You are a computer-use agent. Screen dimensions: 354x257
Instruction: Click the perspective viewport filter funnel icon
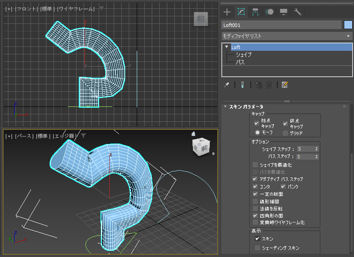click(x=83, y=136)
